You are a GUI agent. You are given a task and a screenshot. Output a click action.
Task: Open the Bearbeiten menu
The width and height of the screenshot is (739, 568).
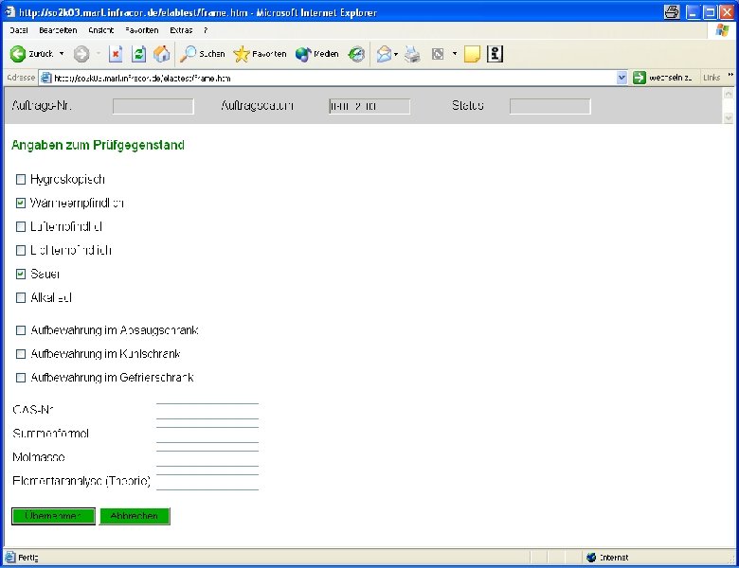[58, 30]
